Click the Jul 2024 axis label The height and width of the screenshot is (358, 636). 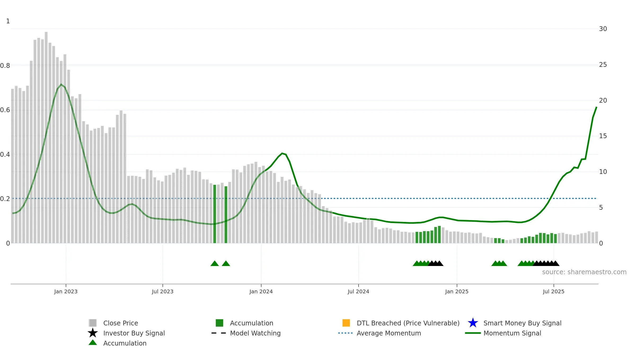(x=358, y=291)
